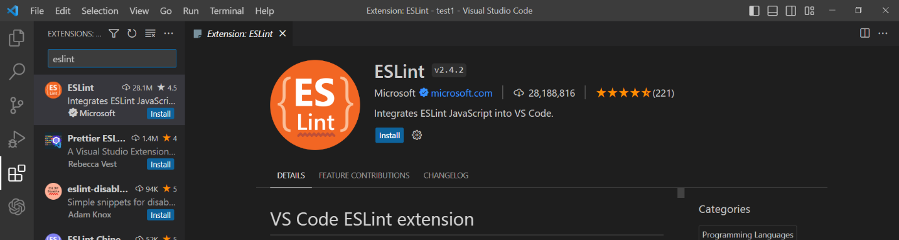Install ESLint from the details page

(390, 135)
